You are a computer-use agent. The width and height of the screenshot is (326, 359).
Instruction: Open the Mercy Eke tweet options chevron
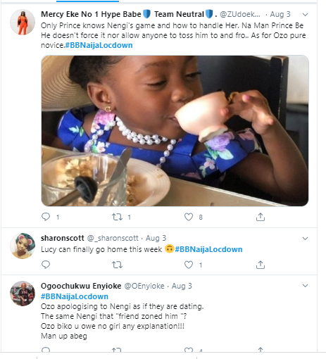[305, 15]
